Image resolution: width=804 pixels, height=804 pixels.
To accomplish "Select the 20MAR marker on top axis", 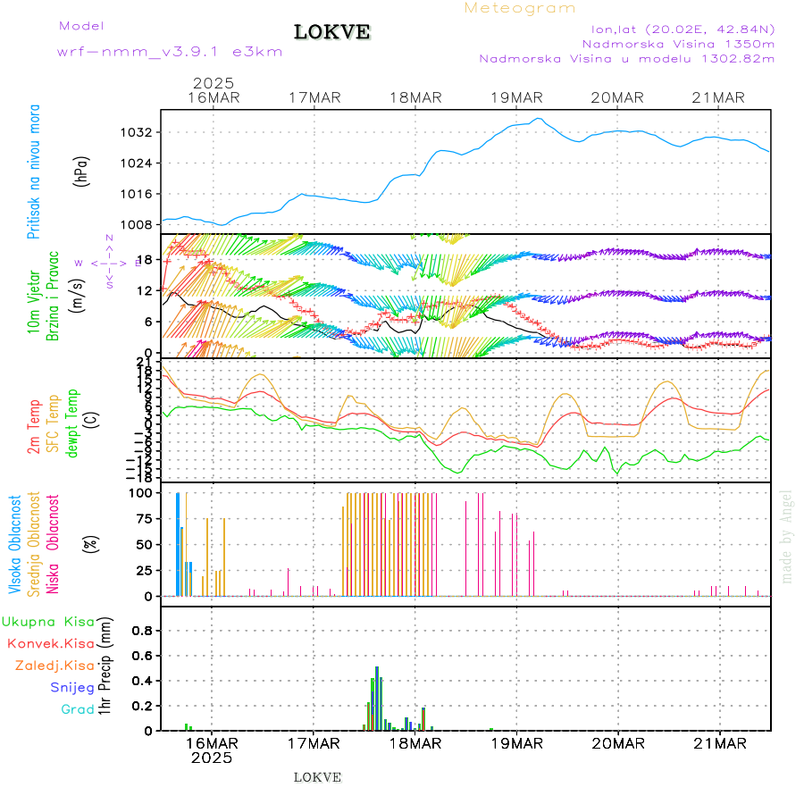I will [x=617, y=97].
